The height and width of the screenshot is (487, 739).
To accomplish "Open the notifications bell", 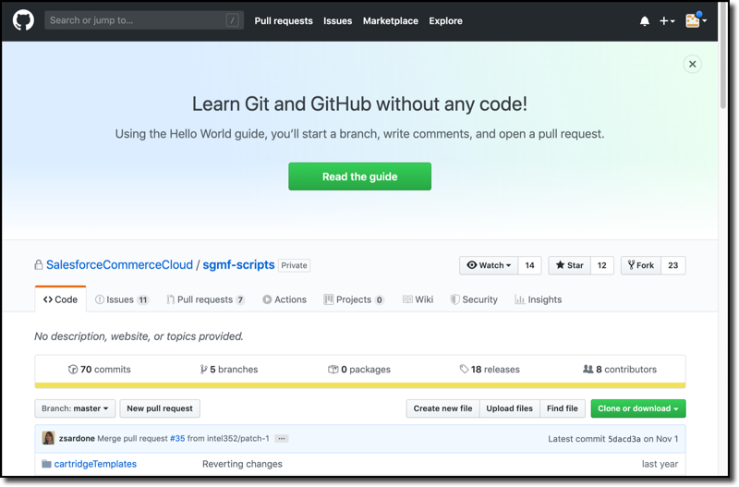I will (x=645, y=20).
